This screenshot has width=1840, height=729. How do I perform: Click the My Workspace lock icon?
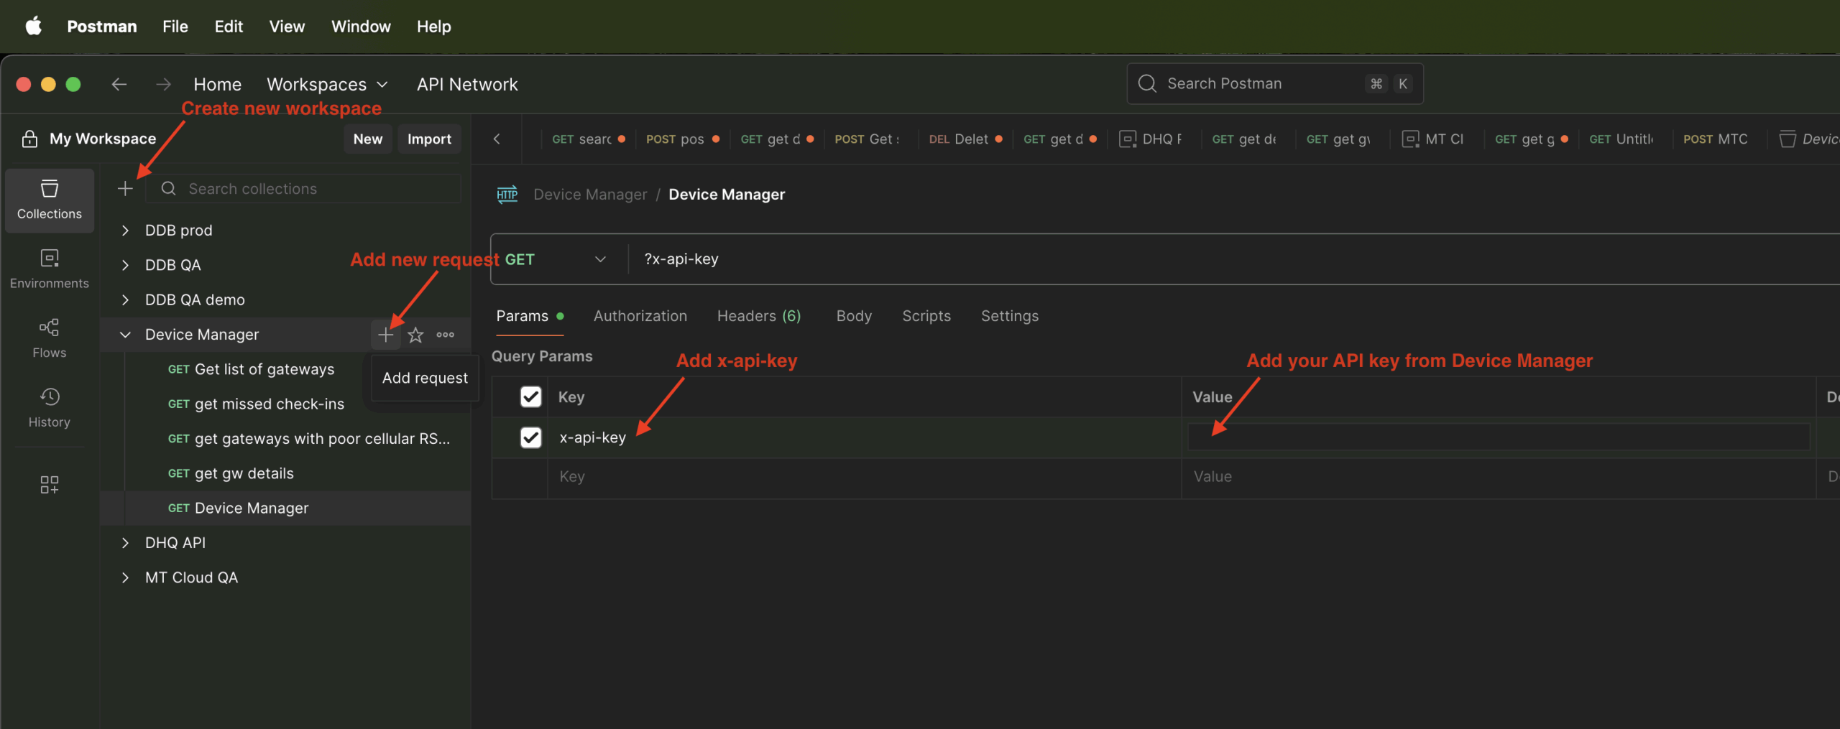tap(29, 139)
